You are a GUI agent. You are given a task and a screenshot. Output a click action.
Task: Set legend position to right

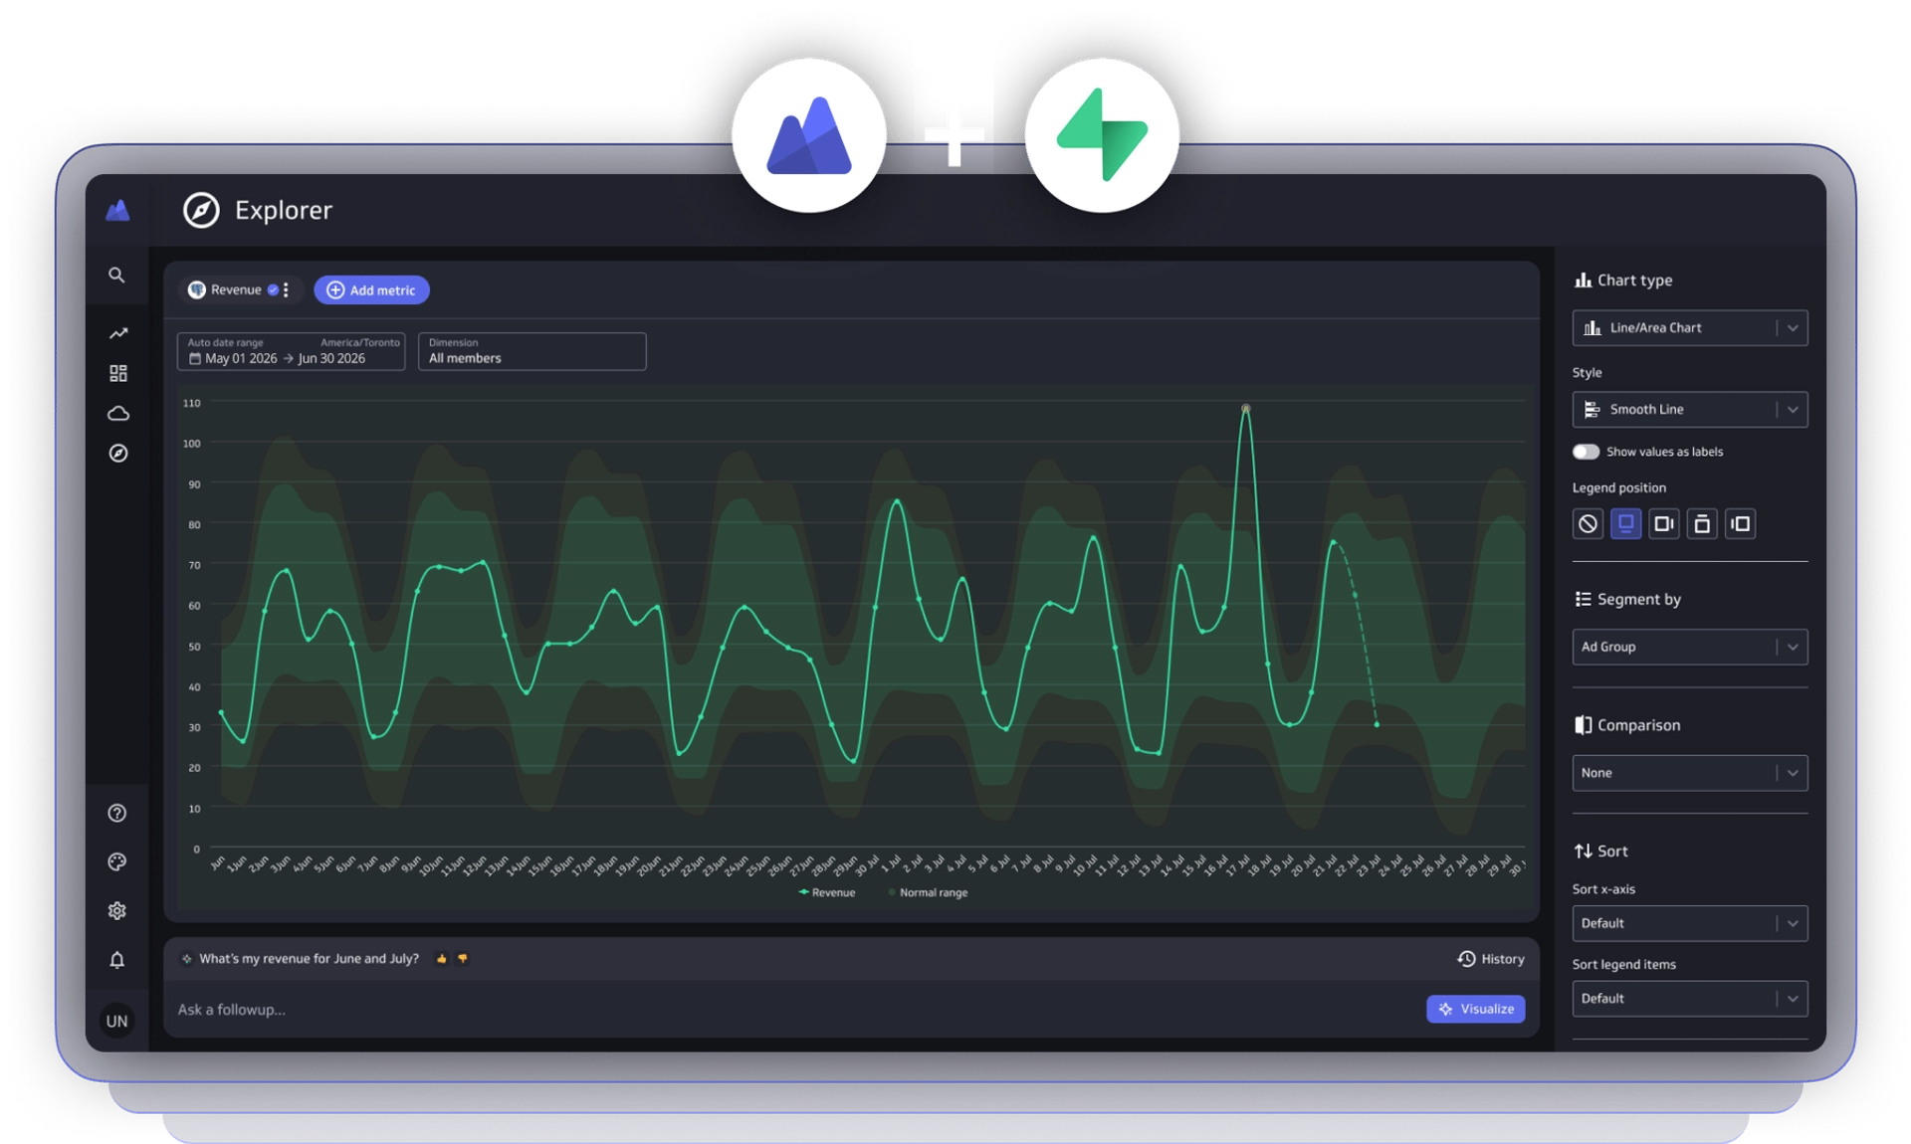point(1663,523)
